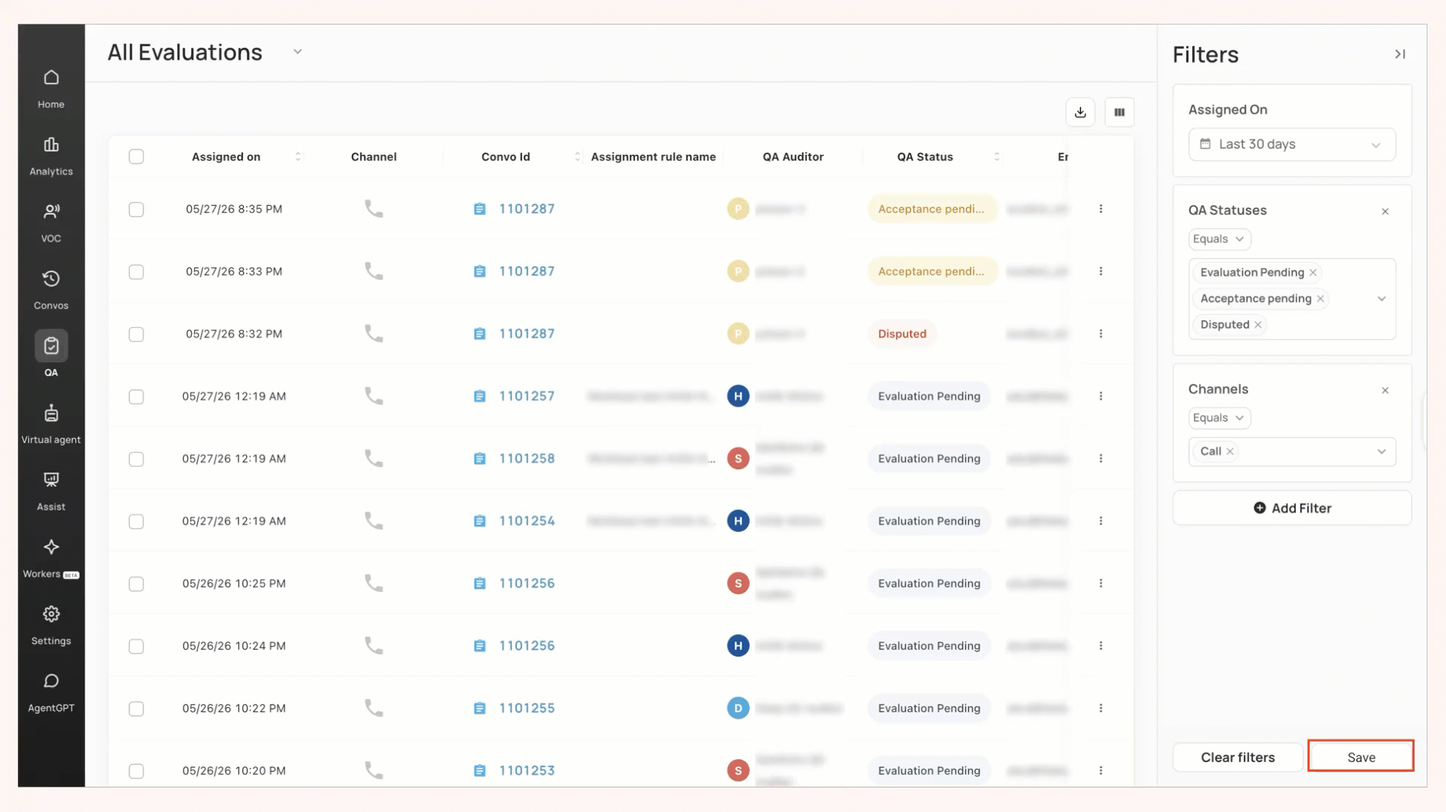Go to Analytics in the sidebar
The width and height of the screenshot is (1446, 812).
coord(51,156)
